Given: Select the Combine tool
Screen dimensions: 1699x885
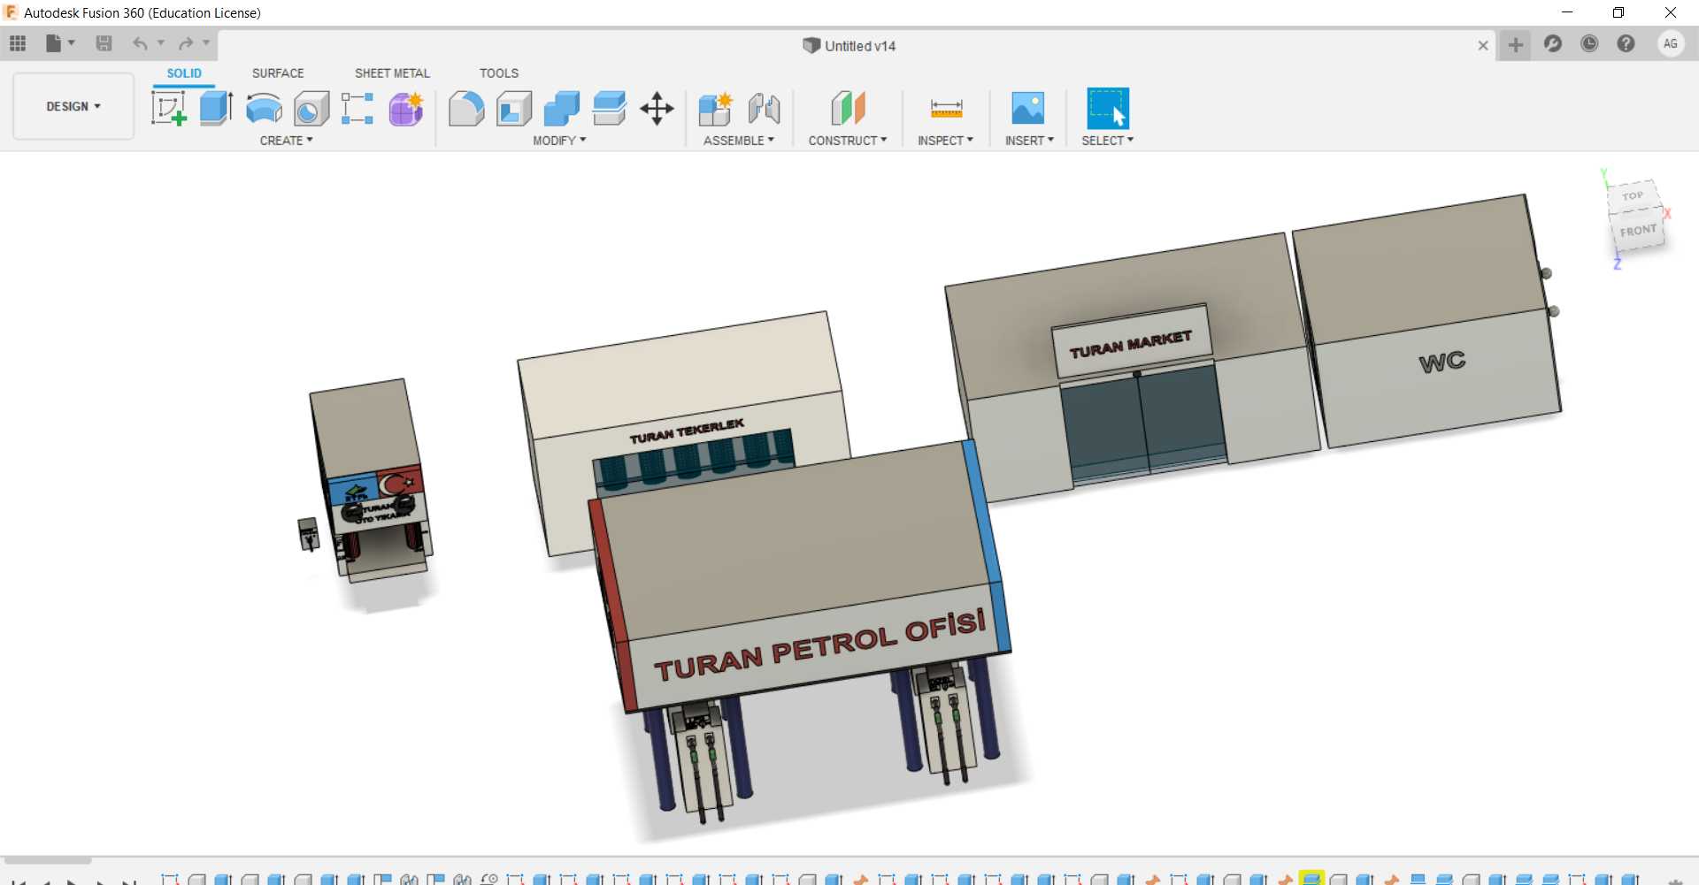Looking at the screenshot, I should [x=562, y=109].
